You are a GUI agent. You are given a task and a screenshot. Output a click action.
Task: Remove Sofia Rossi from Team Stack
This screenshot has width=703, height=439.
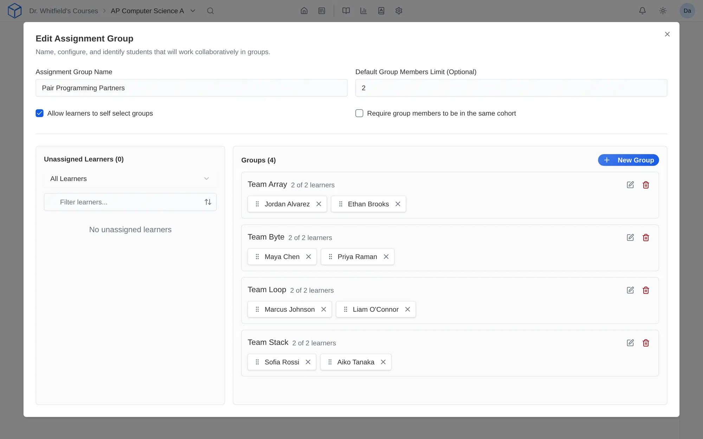[308, 362]
